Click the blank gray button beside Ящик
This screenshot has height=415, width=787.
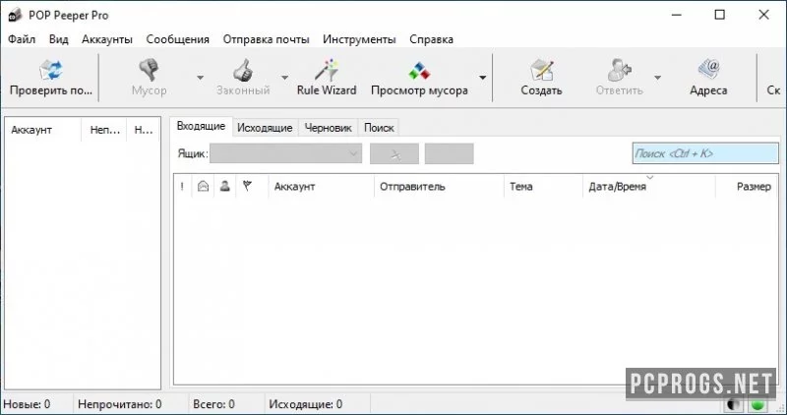click(x=450, y=153)
